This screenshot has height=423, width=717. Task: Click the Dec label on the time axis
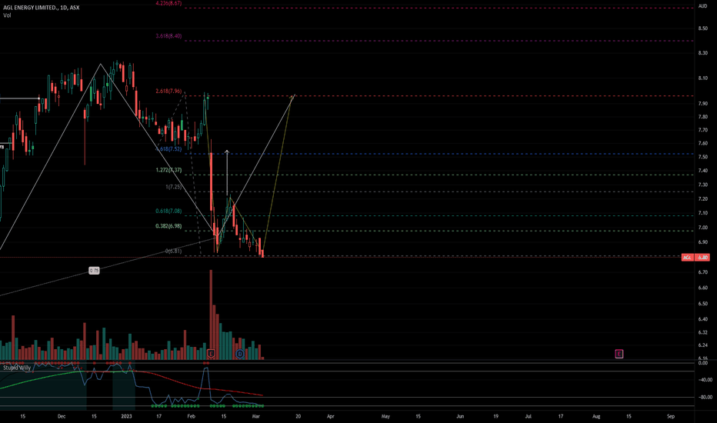62,416
